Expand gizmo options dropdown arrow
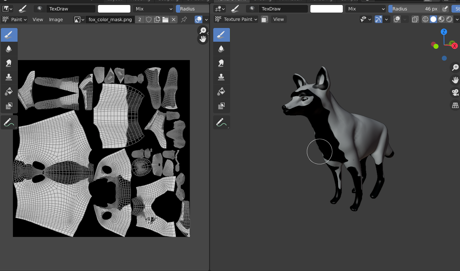Viewport: 460px width, 271px height. point(386,19)
